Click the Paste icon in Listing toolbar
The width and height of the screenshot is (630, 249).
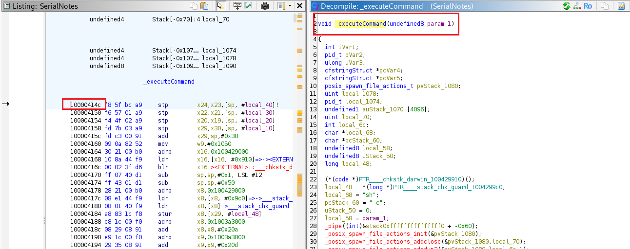click(x=204, y=6)
